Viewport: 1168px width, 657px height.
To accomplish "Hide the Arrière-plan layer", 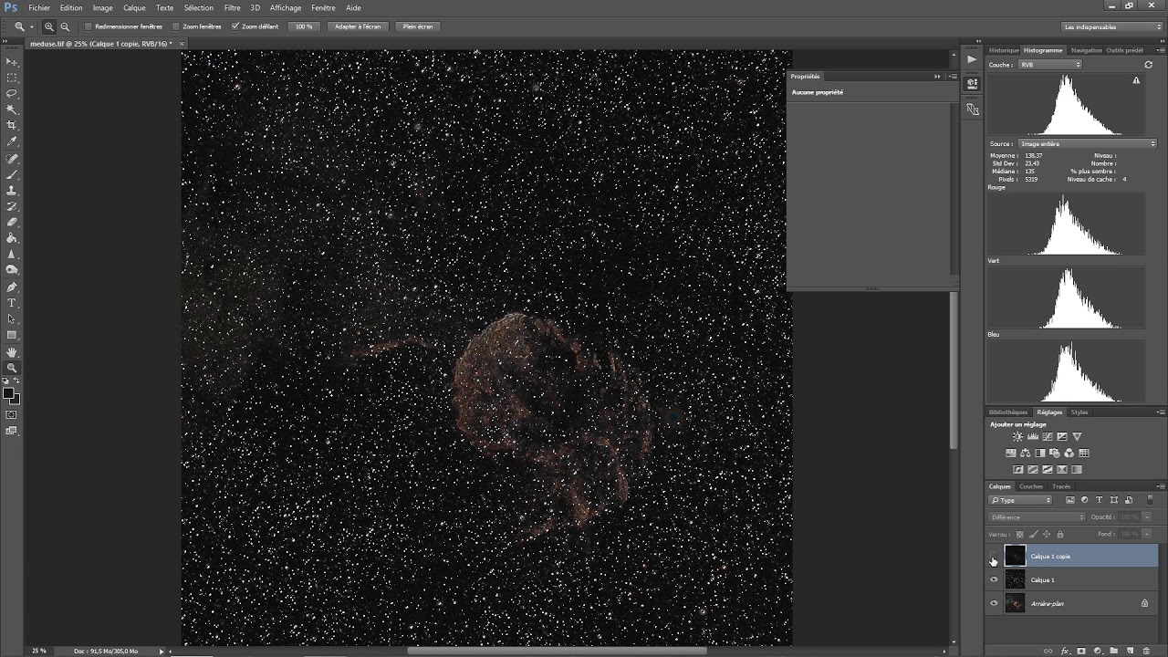I will (994, 603).
